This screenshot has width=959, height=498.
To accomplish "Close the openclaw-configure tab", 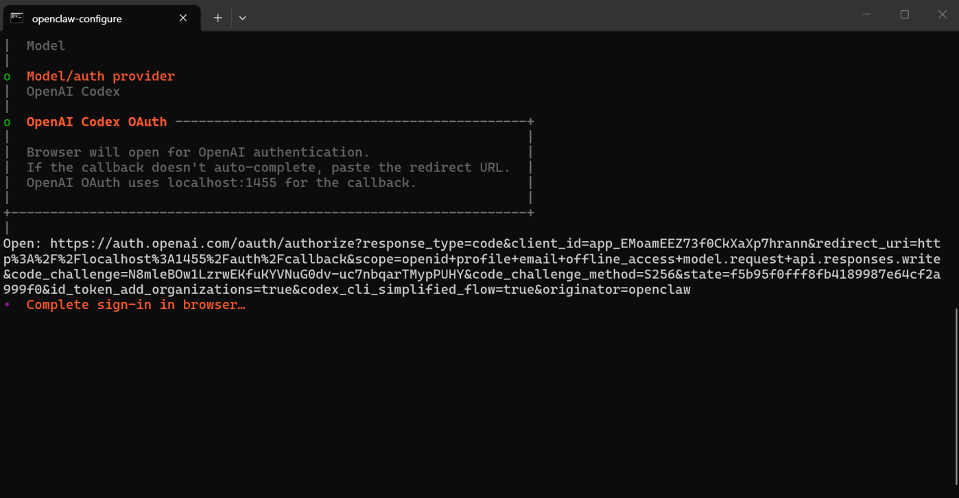I will [183, 18].
